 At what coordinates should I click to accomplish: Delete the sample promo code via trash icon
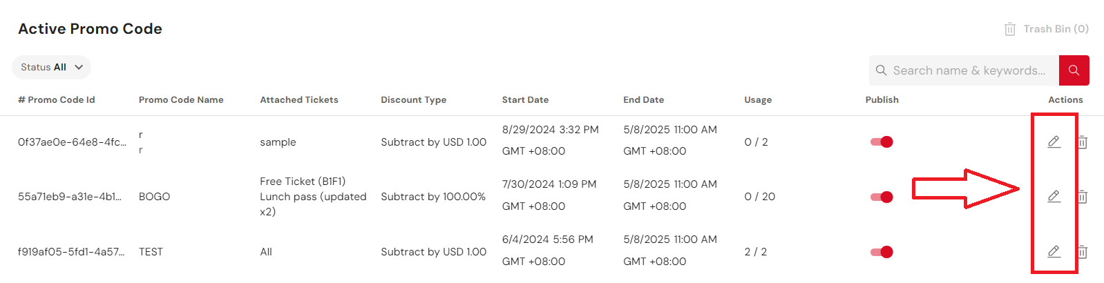(1083, 142)
